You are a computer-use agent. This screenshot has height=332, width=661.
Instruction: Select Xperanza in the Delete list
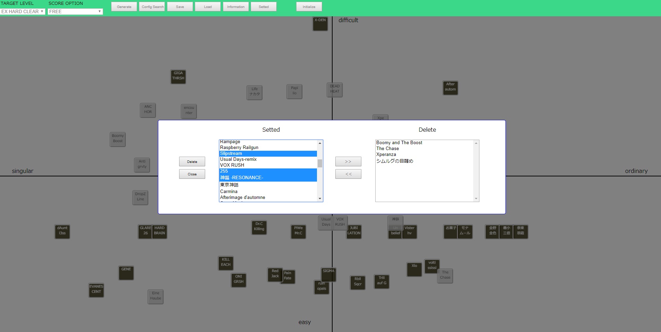(x=386, y=155)
